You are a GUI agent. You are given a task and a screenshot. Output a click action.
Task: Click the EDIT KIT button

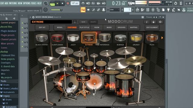(42, 27)
